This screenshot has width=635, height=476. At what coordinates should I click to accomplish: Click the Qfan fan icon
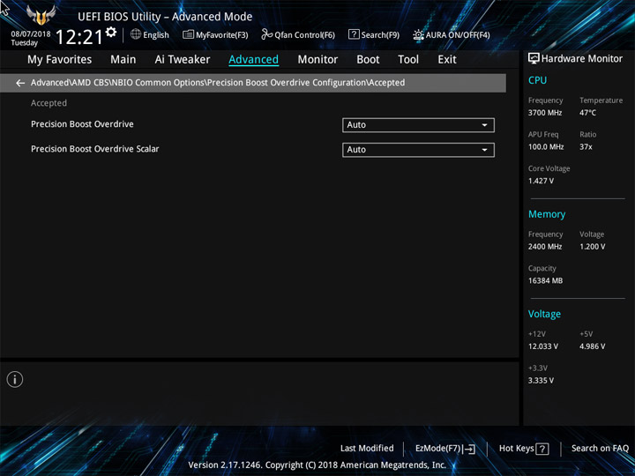tap(266, 34)
